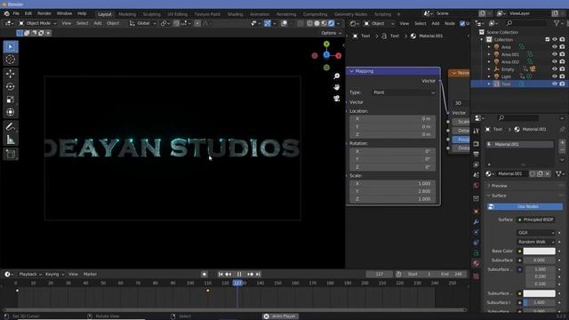Click the new material duplicate icon
This screenshot has height=320, width=569.
coord(540,174)
